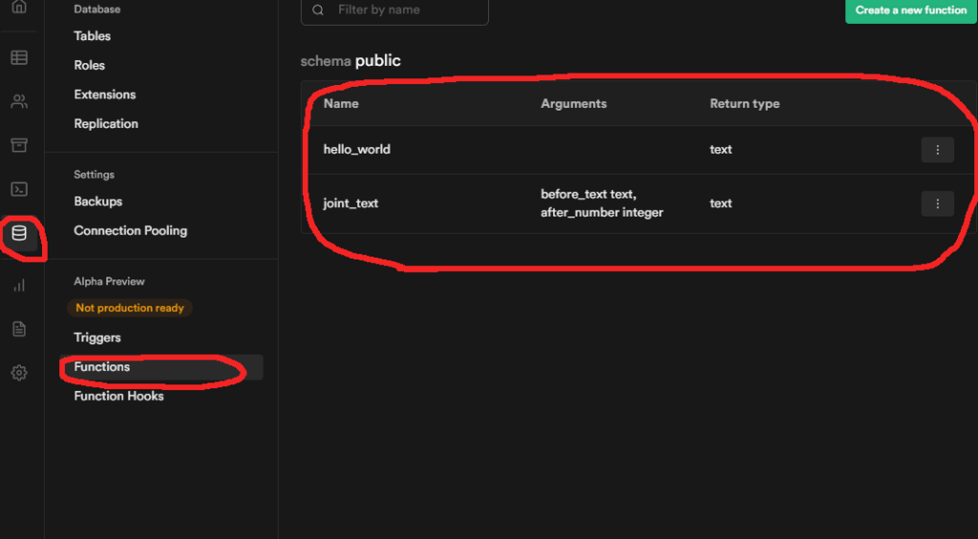This screenshot has height=539, width=978.
Task: Open the Settings gear icon
Action: (x=19, y=373)
